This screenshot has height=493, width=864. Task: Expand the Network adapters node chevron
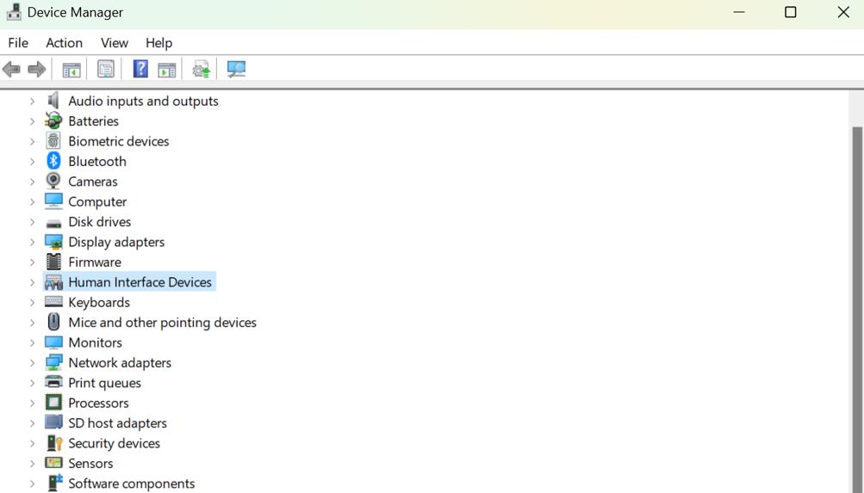coord(33,362)
